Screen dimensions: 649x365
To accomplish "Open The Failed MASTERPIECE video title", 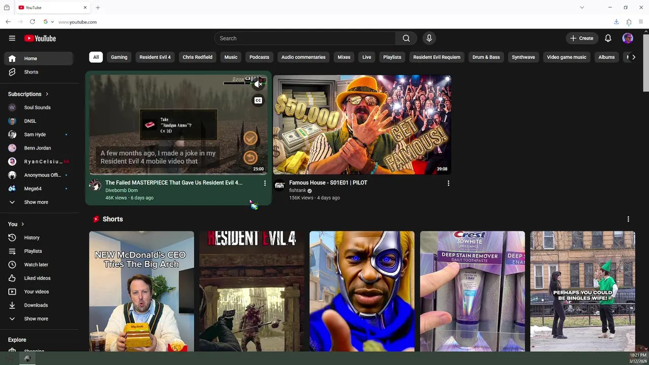I will click(x=174, y=182).
